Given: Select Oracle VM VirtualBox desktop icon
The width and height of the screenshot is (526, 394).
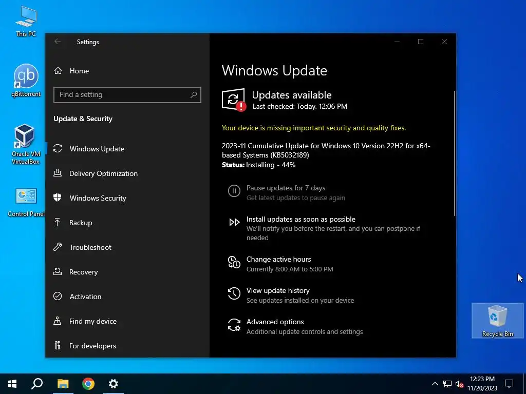Looking at the screenshot, I should coord(26,144).
